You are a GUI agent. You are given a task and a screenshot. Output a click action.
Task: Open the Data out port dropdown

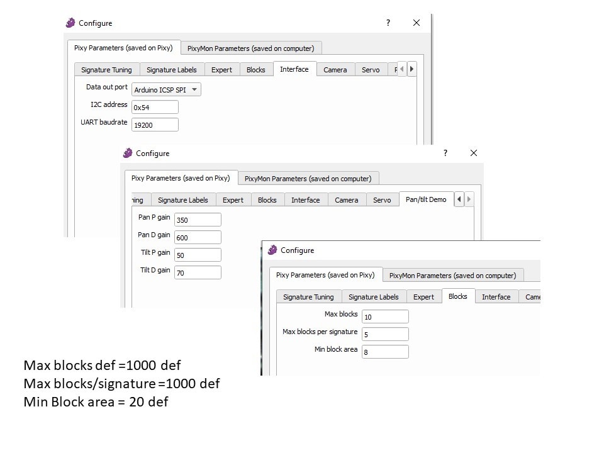pyautogui.click(x=166, y=90)
